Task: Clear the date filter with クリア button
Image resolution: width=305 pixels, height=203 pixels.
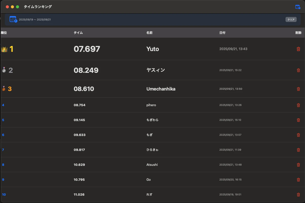Action: coord(291,19)
